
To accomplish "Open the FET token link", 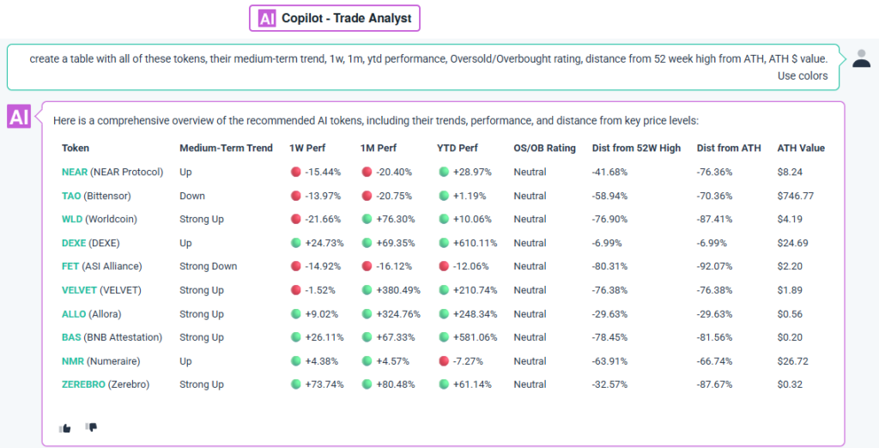I will (x=70, y=266).
